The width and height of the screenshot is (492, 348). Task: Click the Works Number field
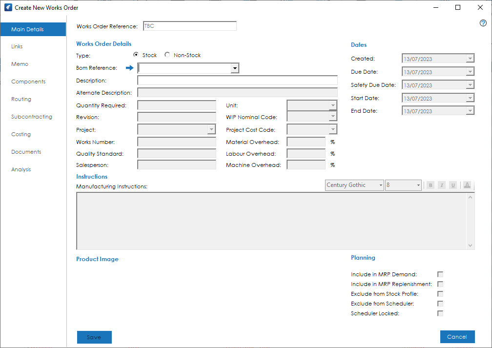tap(177, 142)
